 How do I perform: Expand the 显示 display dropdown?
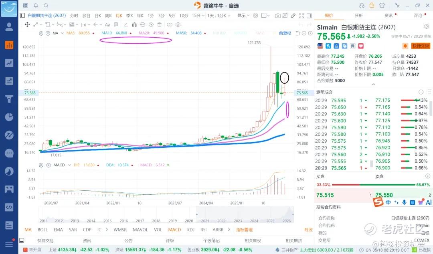(x=243, y=16)
